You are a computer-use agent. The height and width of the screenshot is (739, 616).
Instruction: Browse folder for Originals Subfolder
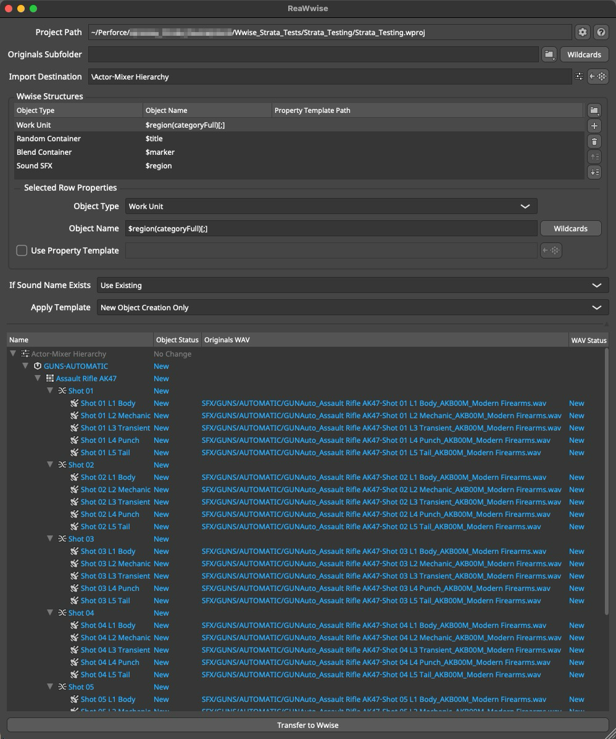coord(549,54)
